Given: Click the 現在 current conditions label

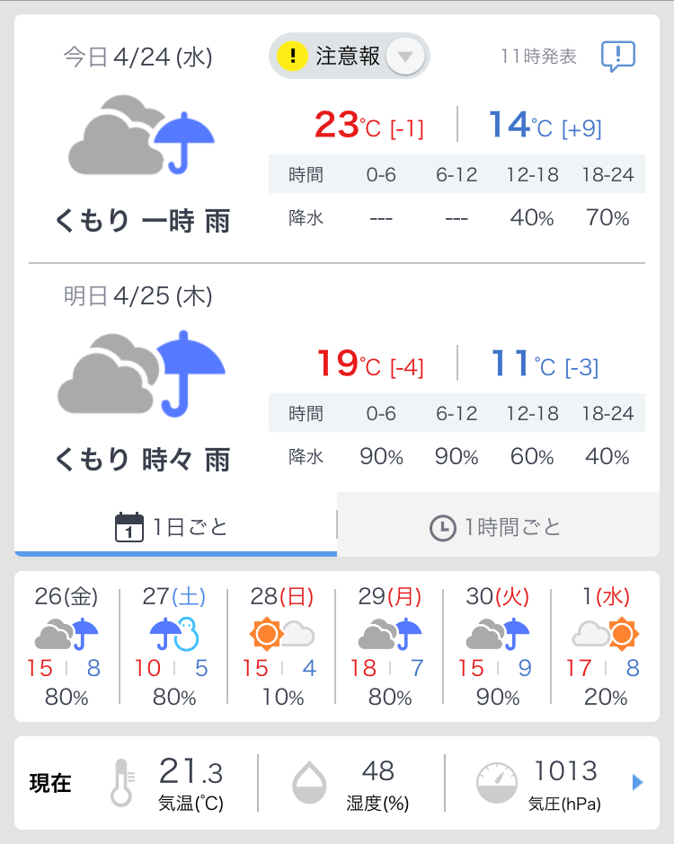Looking at the screenshot, I should tap(50, 782).
